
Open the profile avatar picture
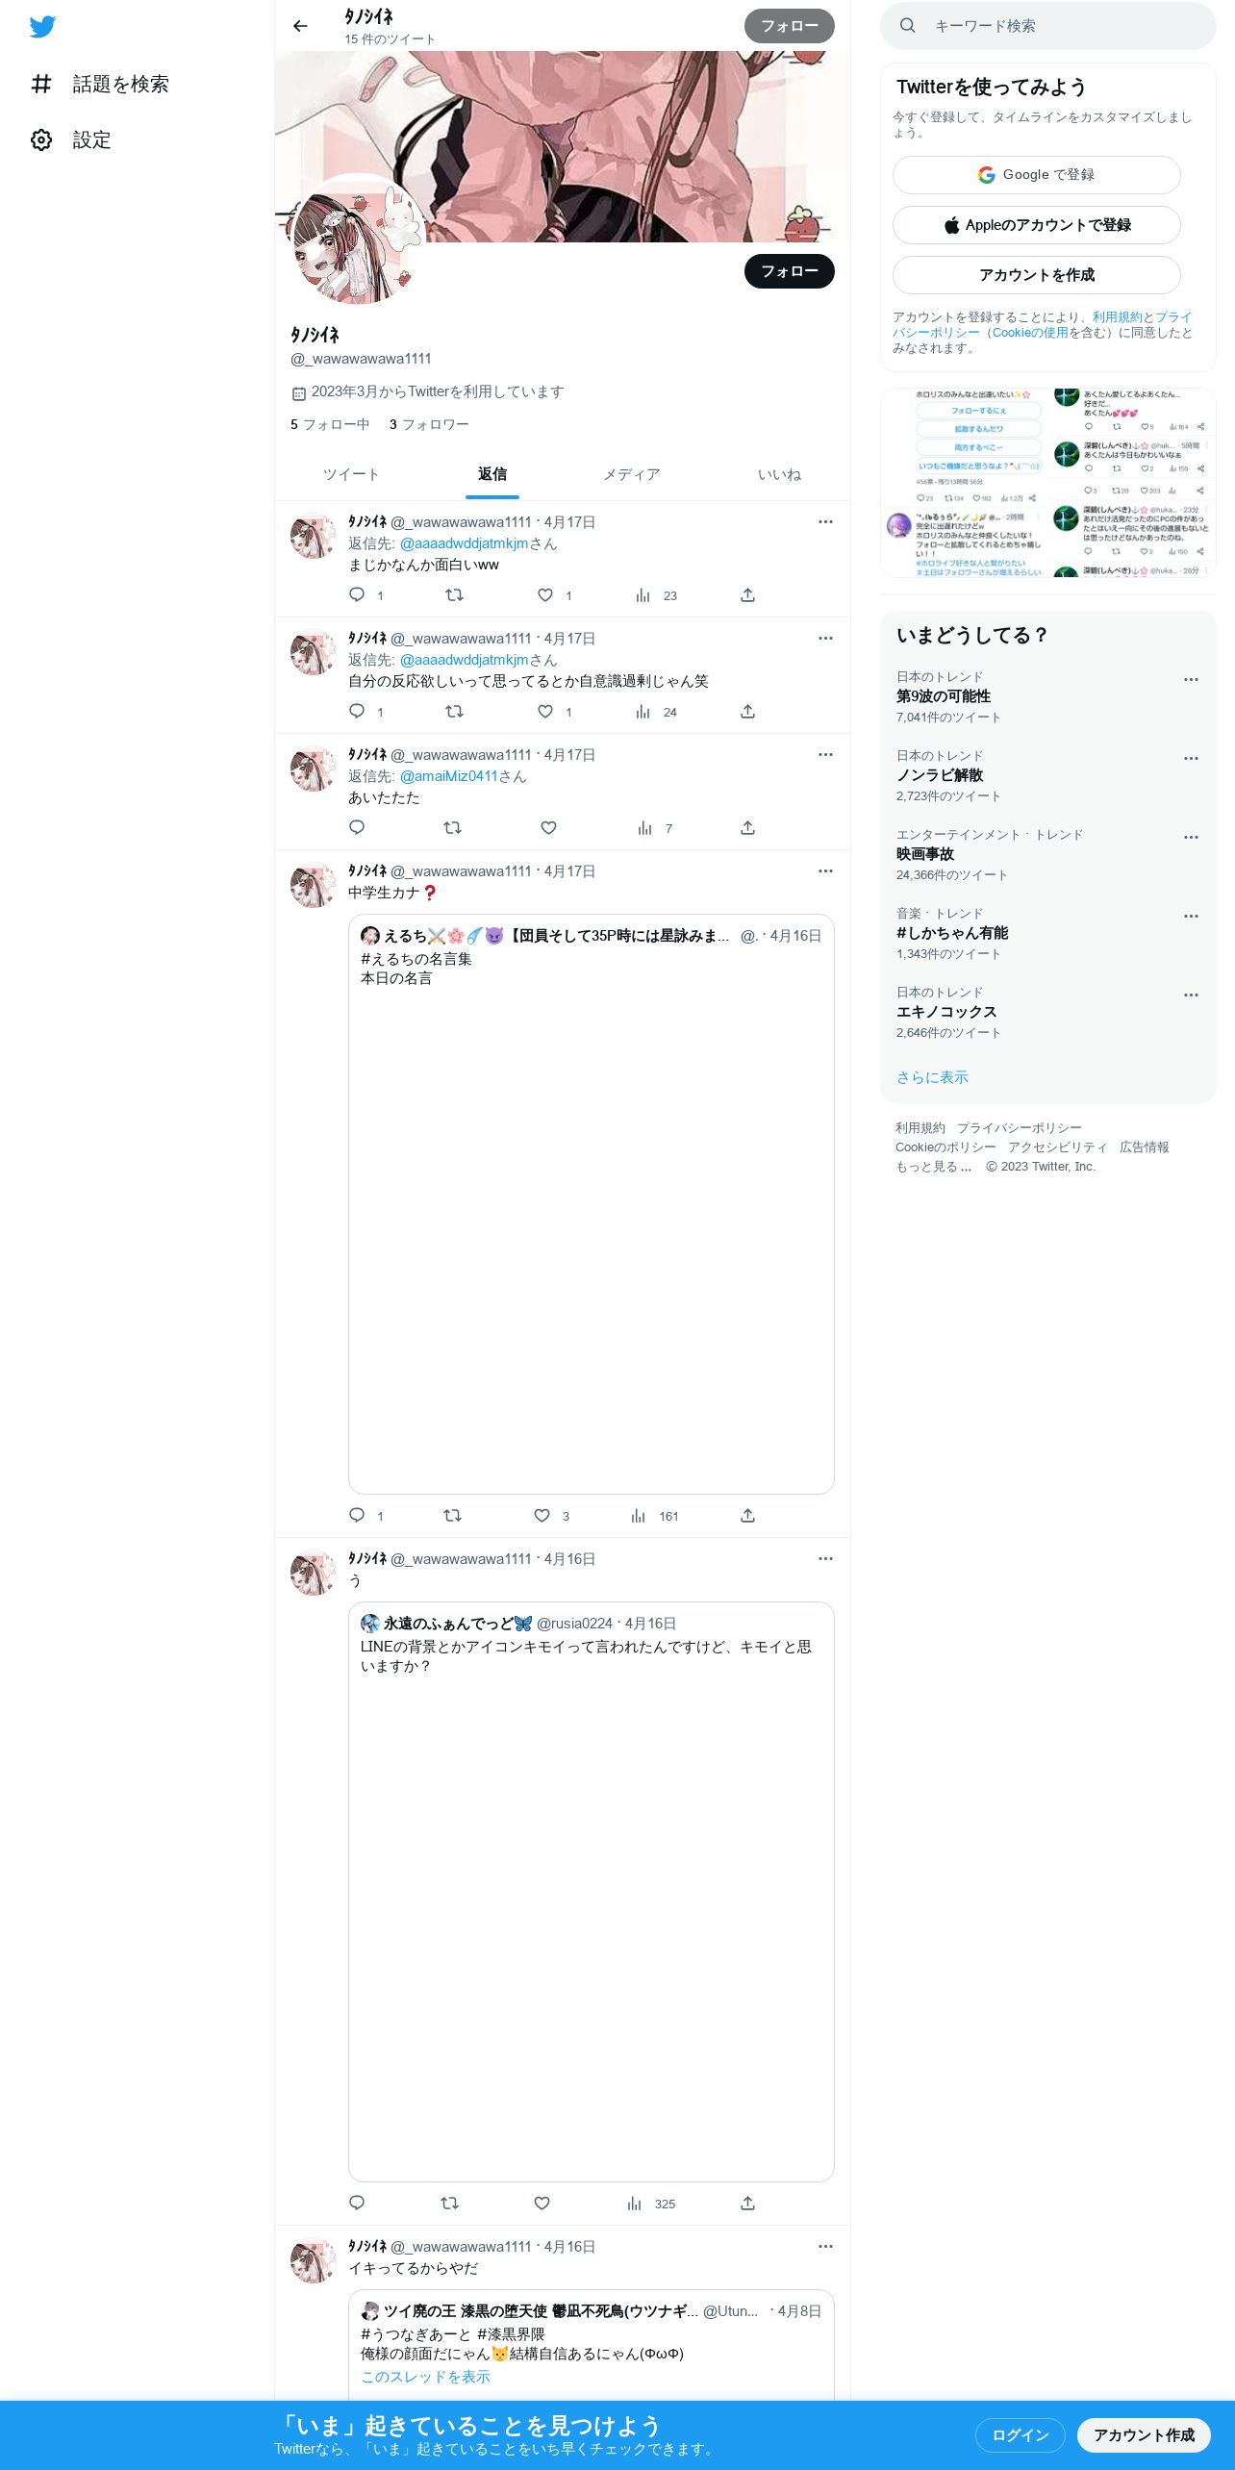coord(357,239)
